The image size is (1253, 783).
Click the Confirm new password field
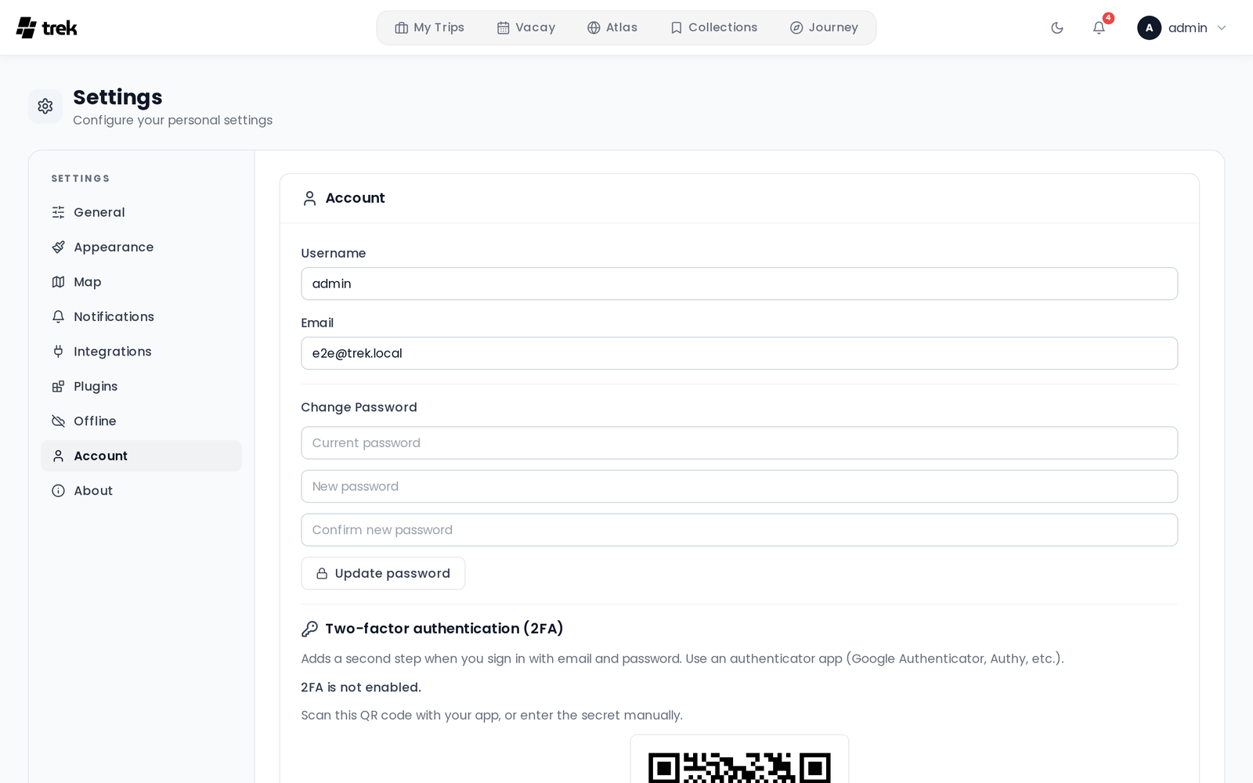739,530
